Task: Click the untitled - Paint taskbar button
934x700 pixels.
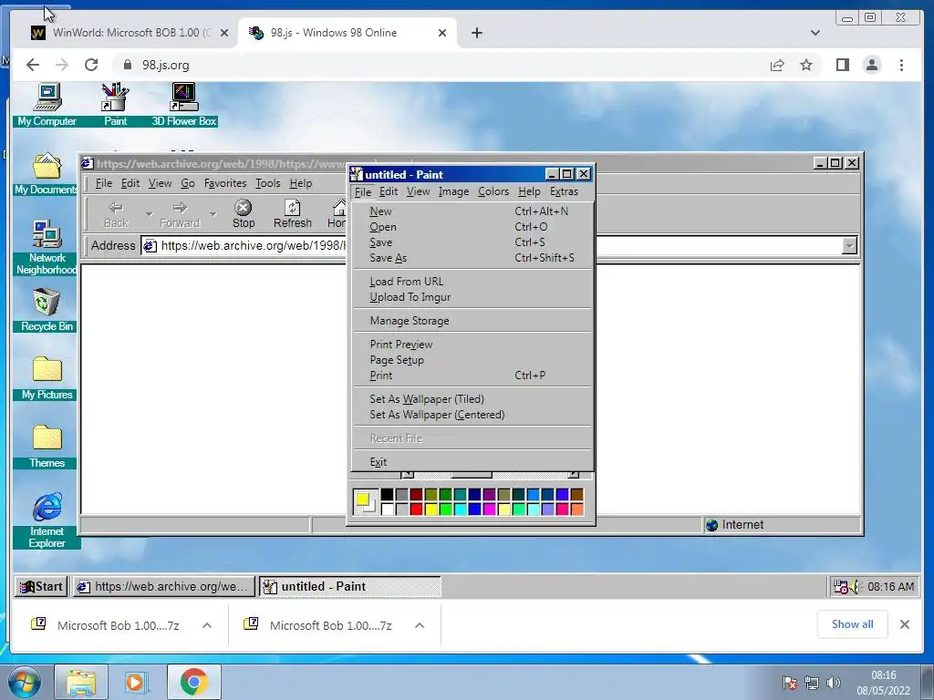Action: (x=350, y=587)
